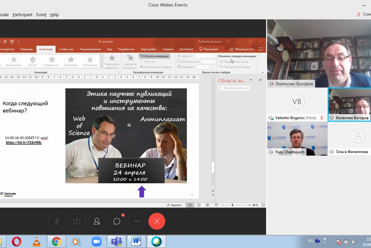Viewport: 371px width, 248px height.
Task: Open the Help menu
Action: coord(54,15)
